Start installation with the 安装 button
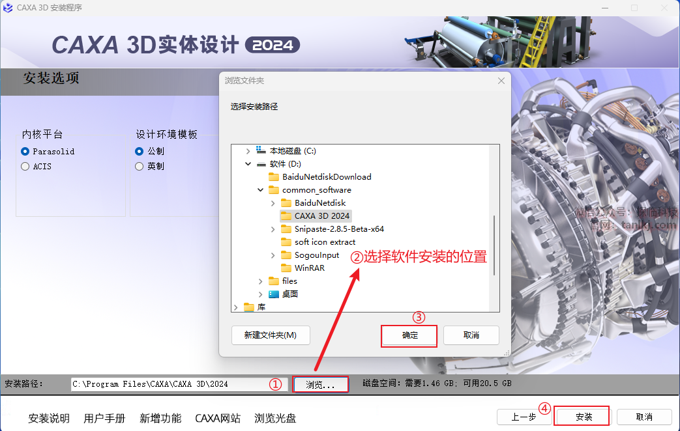680x431 pixels. [x=584, y=417]
